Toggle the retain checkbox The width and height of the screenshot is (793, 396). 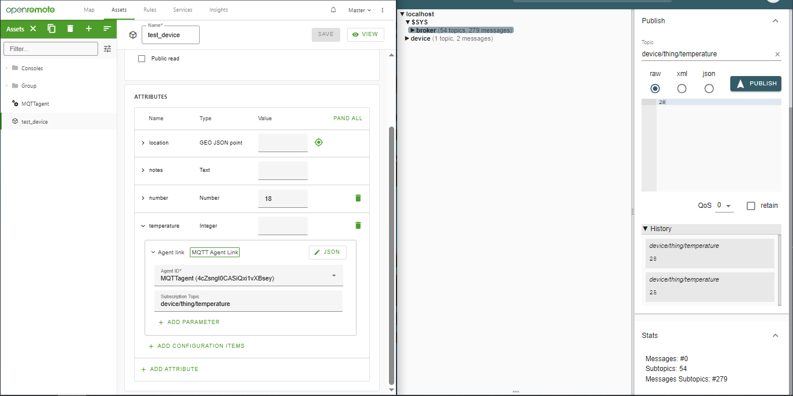pyautogui.click(x=751, y=206)
